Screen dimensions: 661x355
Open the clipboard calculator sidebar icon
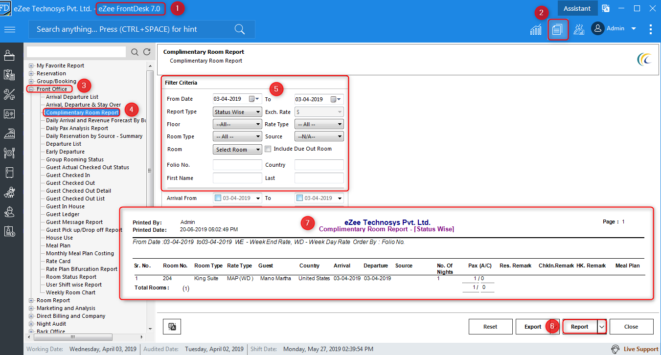pos(9,75)
